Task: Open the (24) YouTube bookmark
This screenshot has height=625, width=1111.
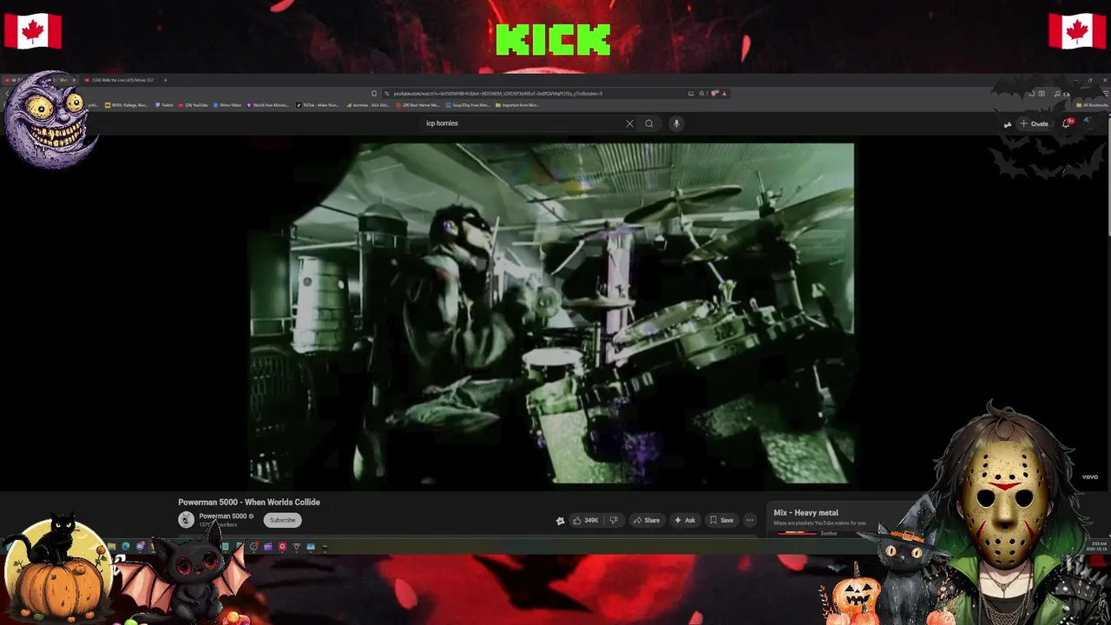Action: pyautogui.click(x=193, y=105)
